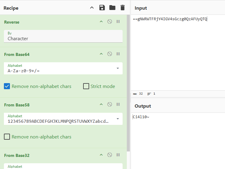Viewport: 225px width, 169px height.
Task: Click the Reverse By Character field
Action: point(63,39)
